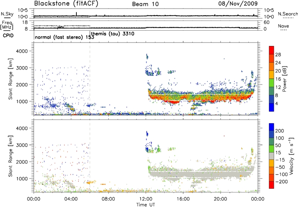Click the date '08/Nov/2009'
The height and width of the screenshot is (207, 298).
point(238,3)
